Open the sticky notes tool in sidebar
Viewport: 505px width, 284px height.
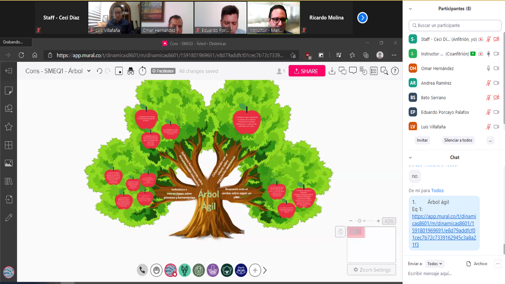point(9,91)
